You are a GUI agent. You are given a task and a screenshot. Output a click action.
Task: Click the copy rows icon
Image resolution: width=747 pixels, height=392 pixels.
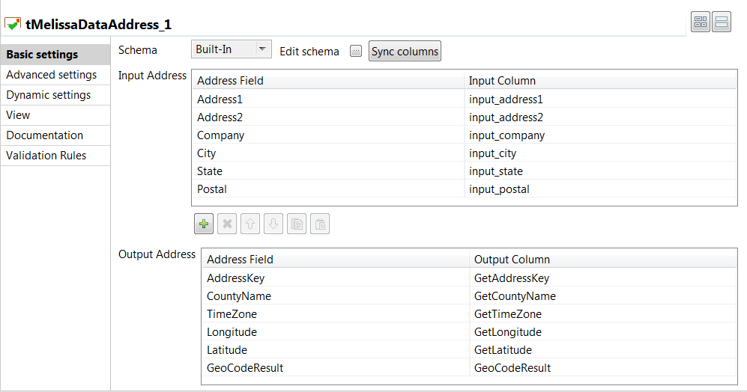297,224
